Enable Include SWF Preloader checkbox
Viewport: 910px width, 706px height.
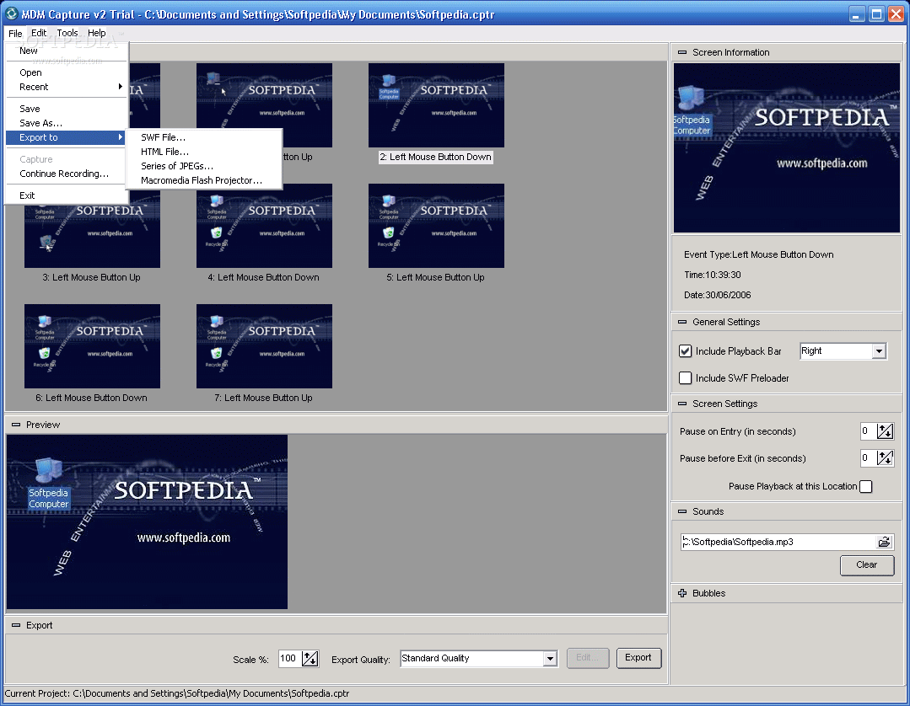(686, 378)
